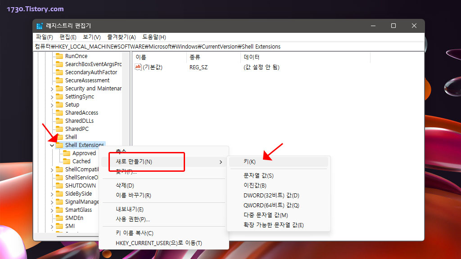Screen dimensions: 461x259
Task: Click the ShellCompatibility folder icon
Action: click(59, 169)
